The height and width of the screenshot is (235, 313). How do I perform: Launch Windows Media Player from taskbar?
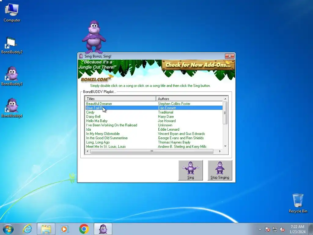(64, 229)
